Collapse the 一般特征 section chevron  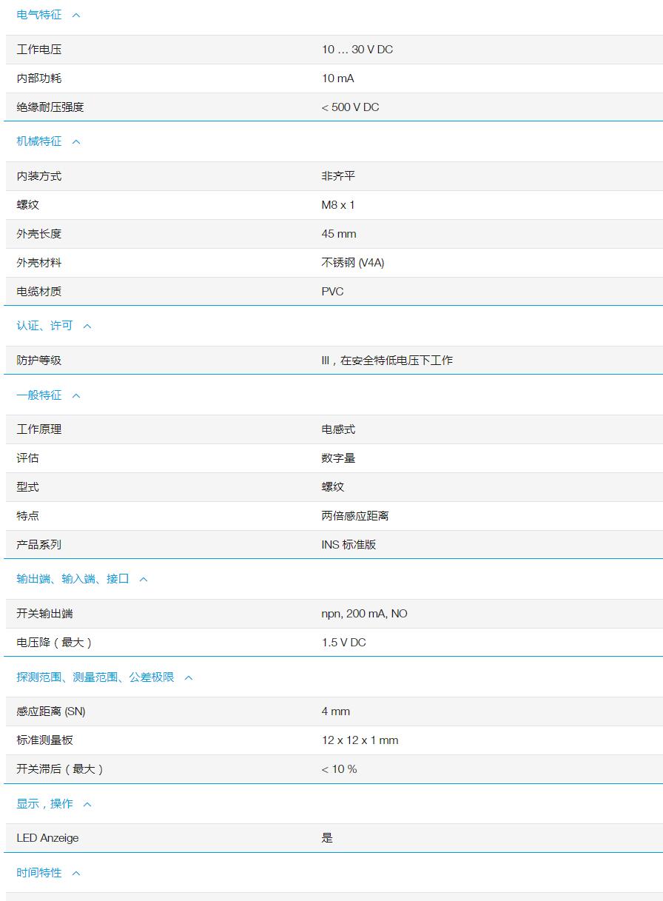click(75, 395)
